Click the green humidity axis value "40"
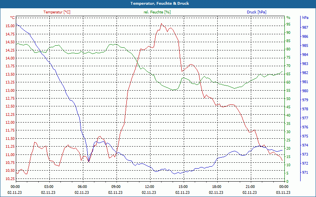 click(x=288, y=115)
